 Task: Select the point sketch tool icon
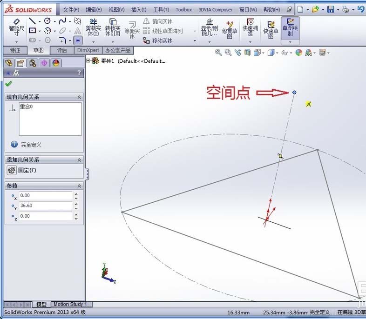point(77,40)
